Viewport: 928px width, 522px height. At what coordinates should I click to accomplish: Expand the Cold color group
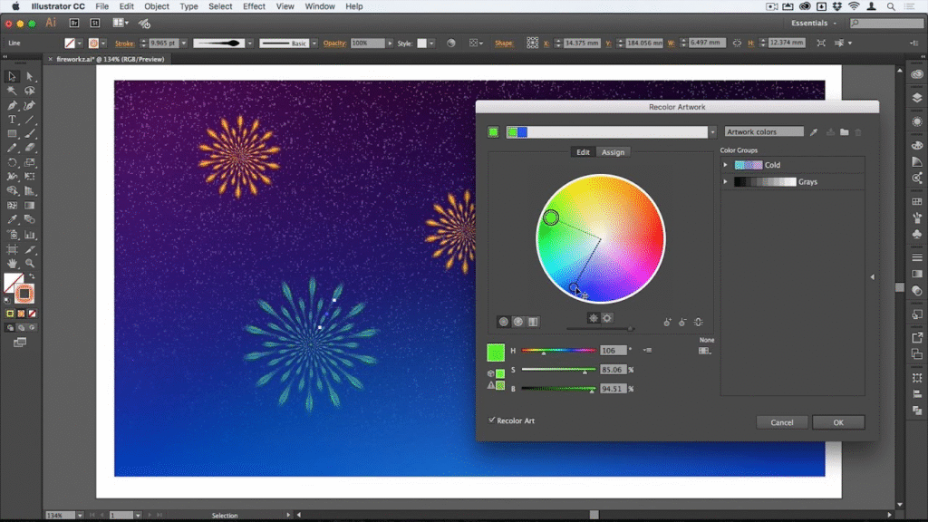(725, 165)
